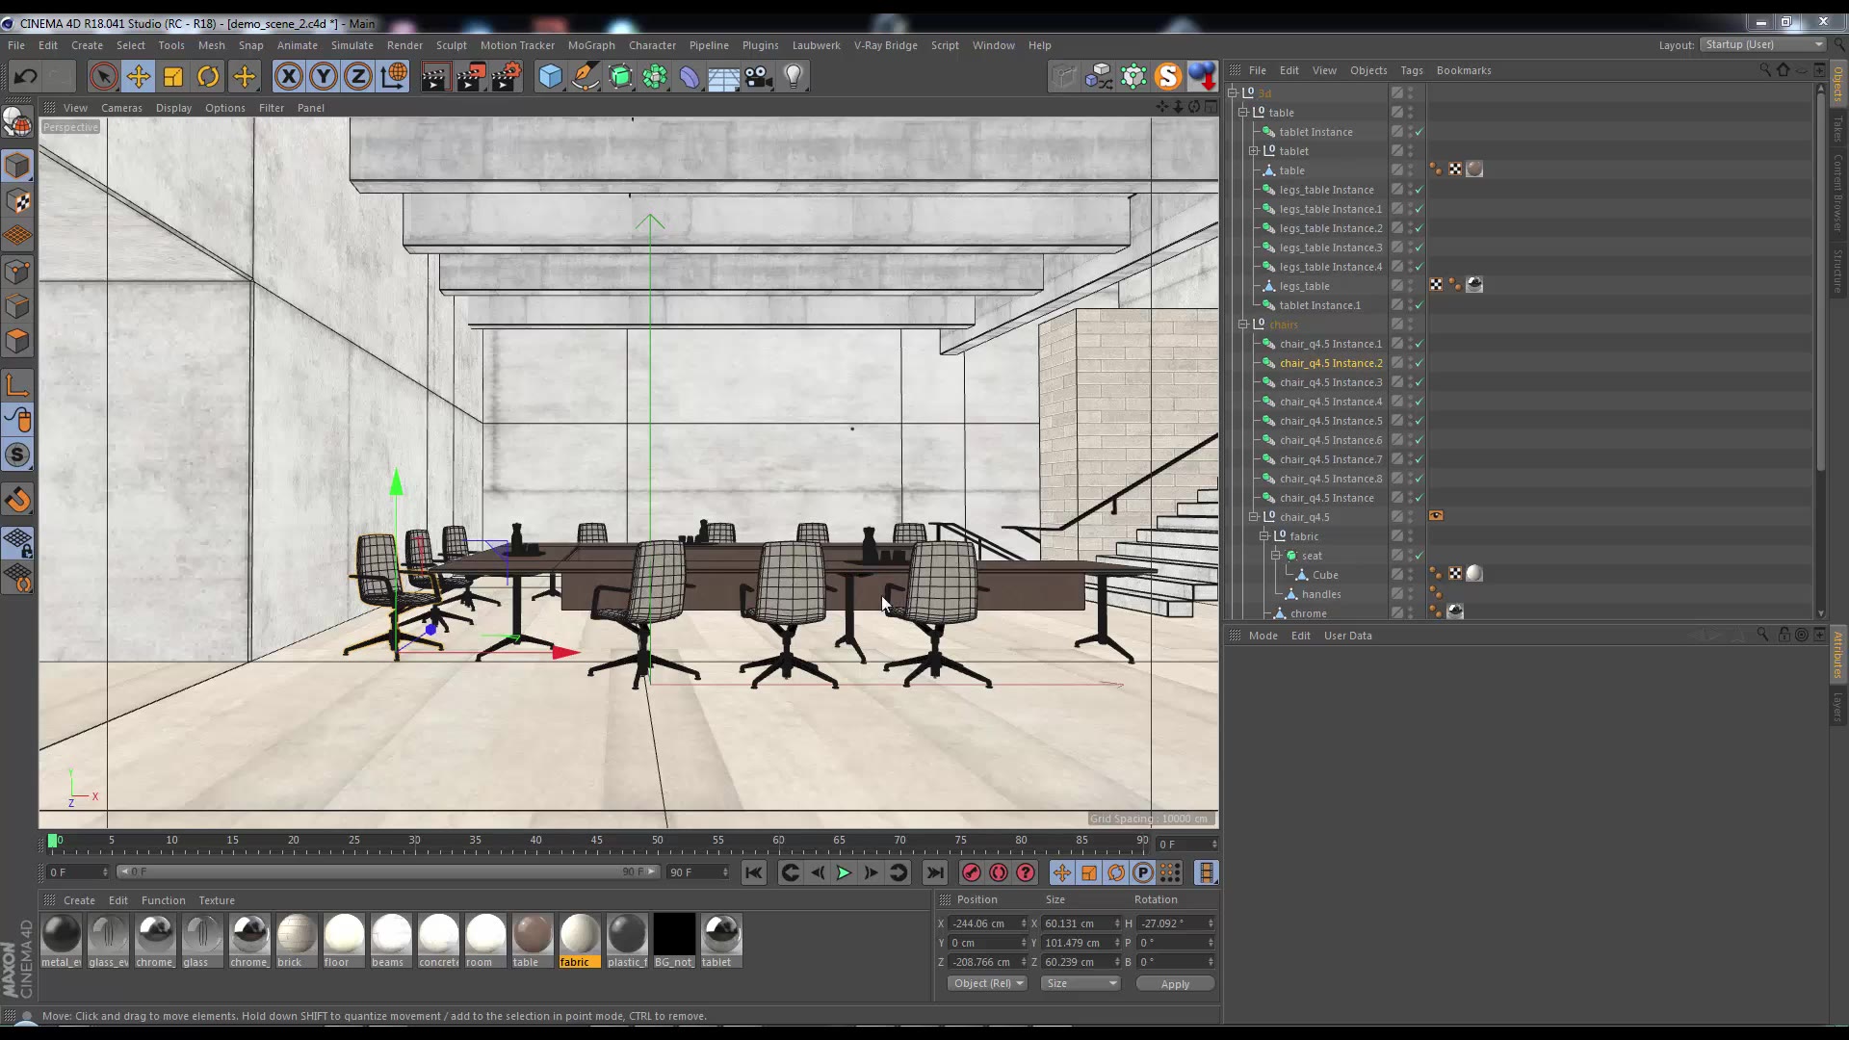Open the Layout Startup (User) dropdown
The height and width of the screenshot is (1040, 1849).
[x=1763, y=44]
